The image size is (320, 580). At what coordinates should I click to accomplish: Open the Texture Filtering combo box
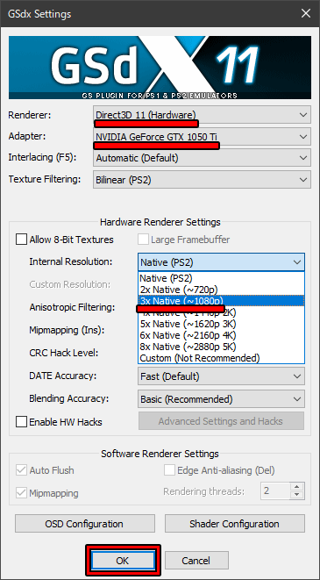point(202,180)
